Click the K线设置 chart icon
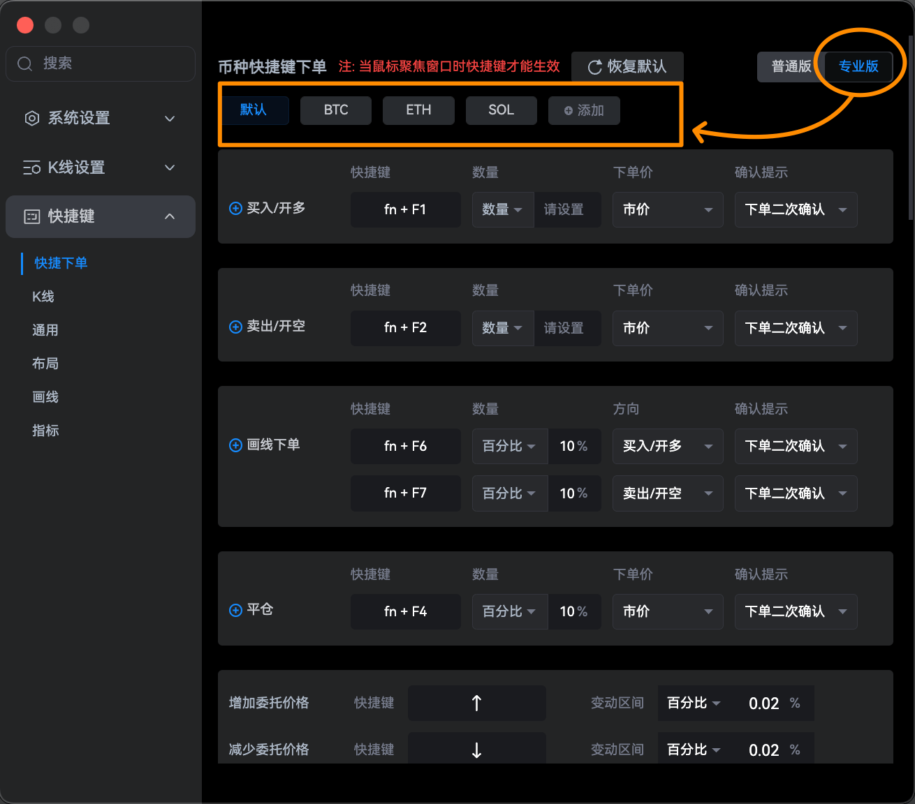 point(31,167)
